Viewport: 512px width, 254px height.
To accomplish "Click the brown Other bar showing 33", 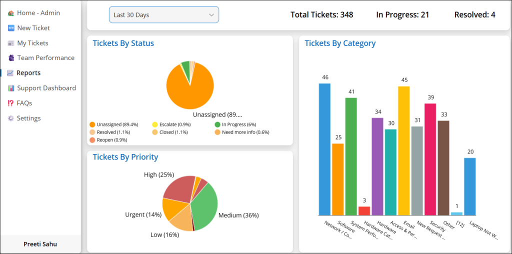I will point(443,168).
